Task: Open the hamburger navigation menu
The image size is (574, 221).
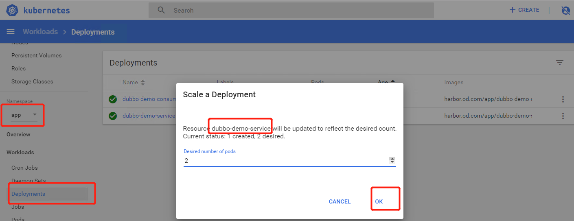Action: click(11, 32)
